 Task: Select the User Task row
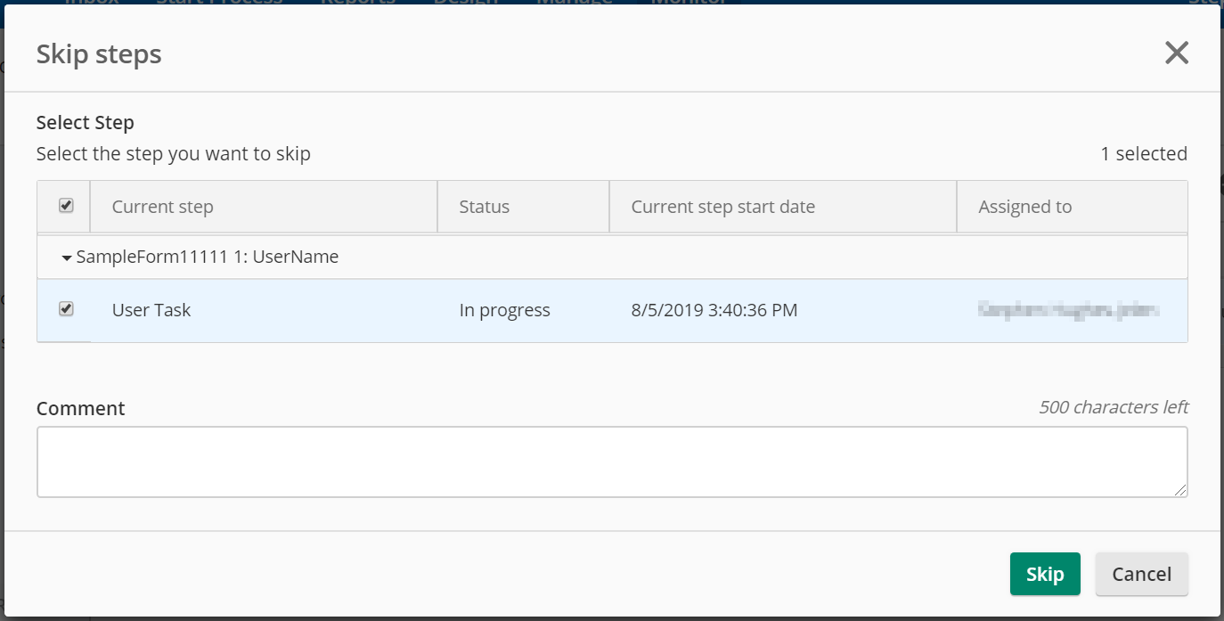pyautogui.click(x=267, y=309)
